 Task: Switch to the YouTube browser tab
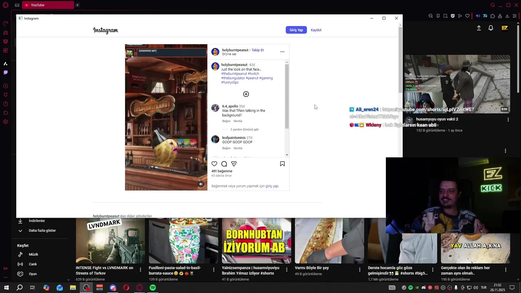(48, 5)
